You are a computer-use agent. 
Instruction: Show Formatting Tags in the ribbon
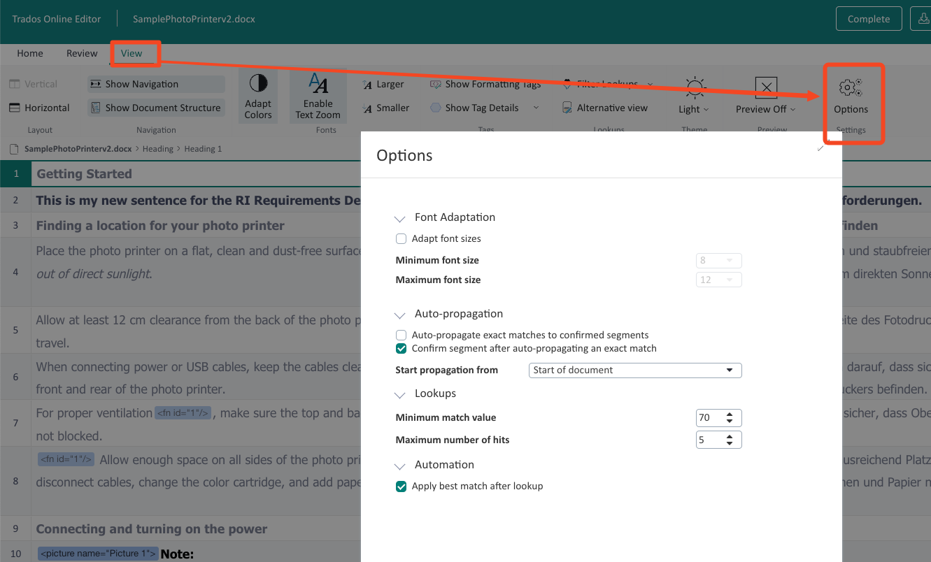pos(485,84)
